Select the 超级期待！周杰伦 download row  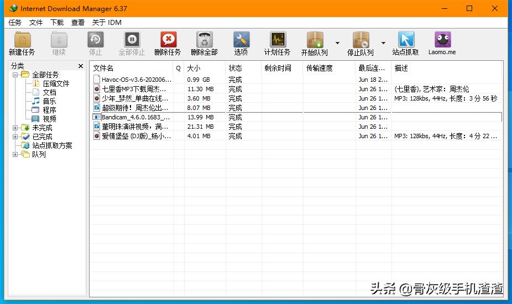point(296,108)
